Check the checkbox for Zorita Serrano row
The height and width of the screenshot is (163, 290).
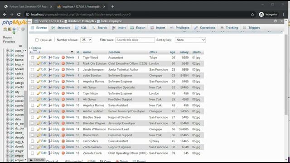pos(33,147)
